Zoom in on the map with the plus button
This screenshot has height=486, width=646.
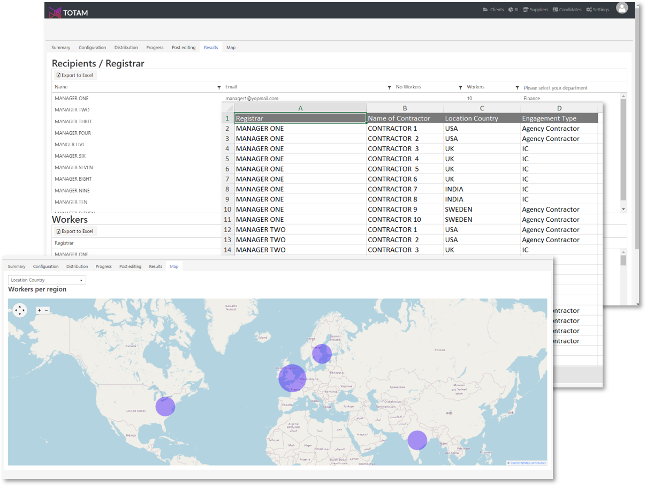click(39, 310)
